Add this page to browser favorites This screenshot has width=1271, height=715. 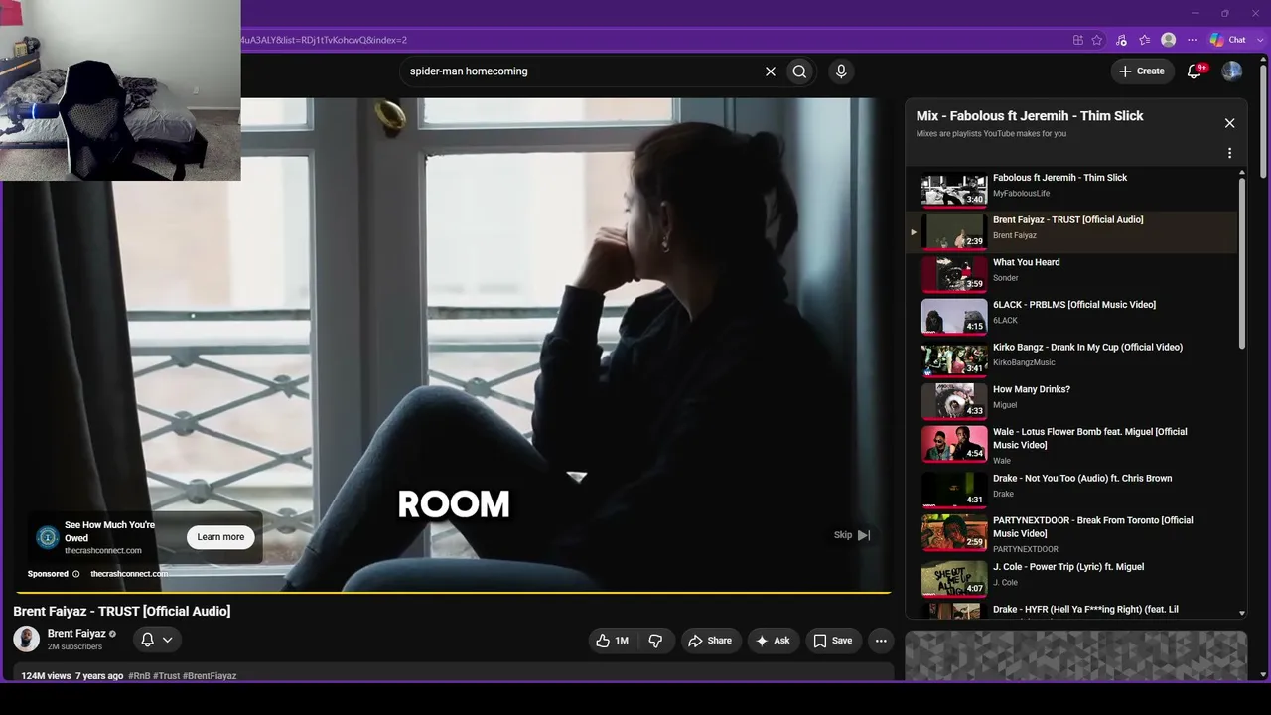1097,40
